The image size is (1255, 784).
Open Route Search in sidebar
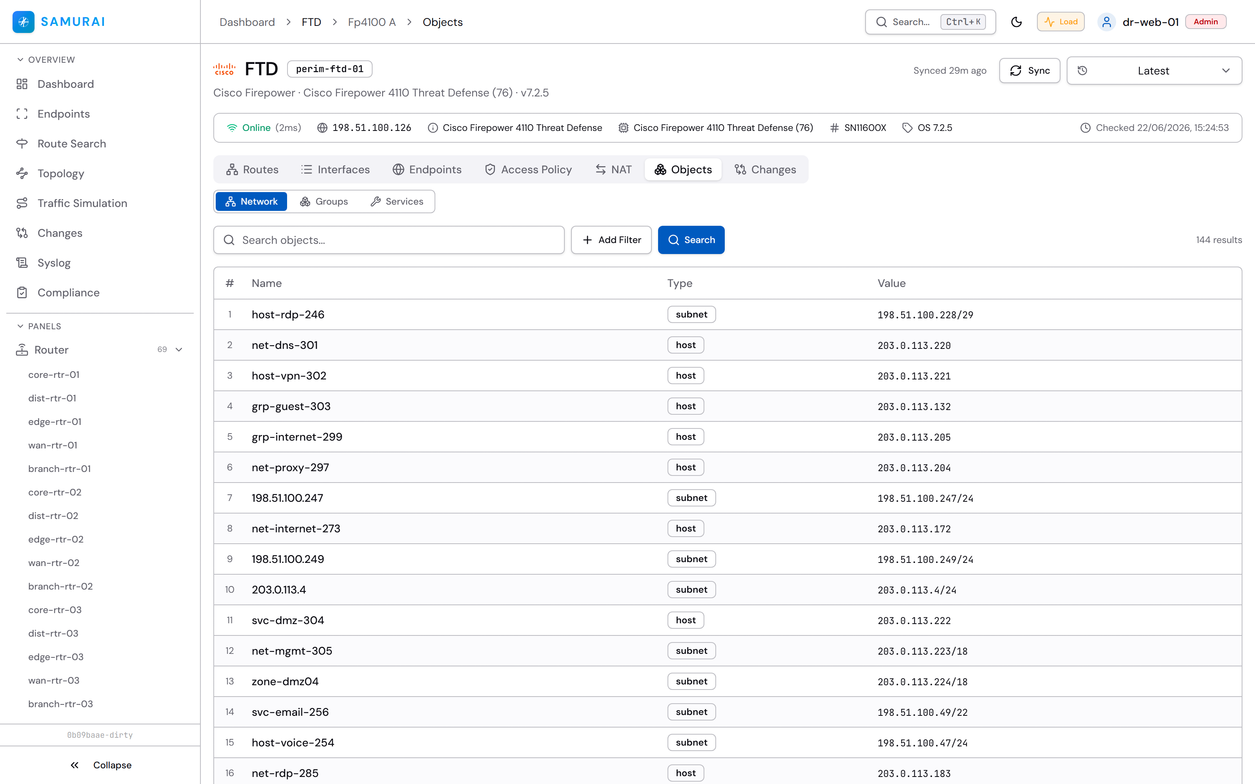click(71, 143)
